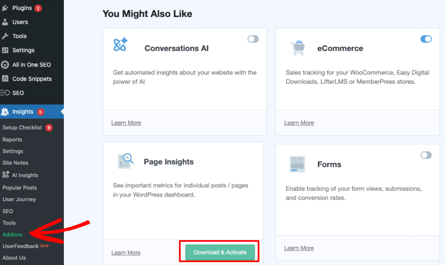Open Setup Checklist in the Insights submenu

pyautogui.click(x=22, y=128)
